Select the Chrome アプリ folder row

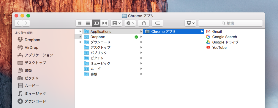pyautogui.click(x=173, y=31)
